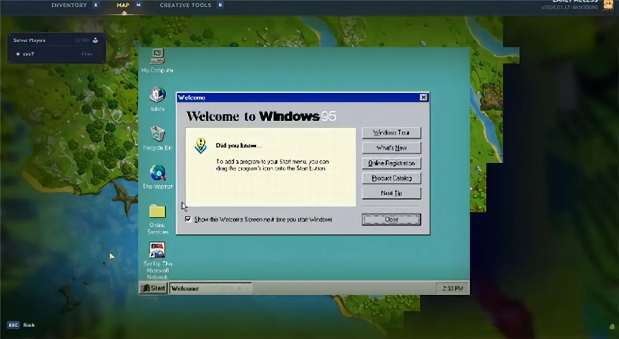Select Set Up The Microsoft Network icon
The image size is (619, 339).
pyautogui.click(x=157, y=250)
